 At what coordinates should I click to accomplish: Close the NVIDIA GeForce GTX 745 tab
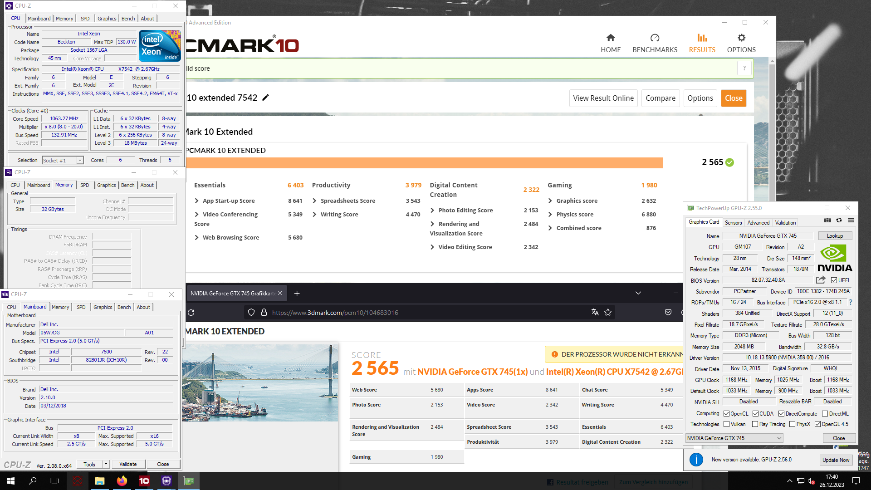pyautogui.click(x=280, y=294)
